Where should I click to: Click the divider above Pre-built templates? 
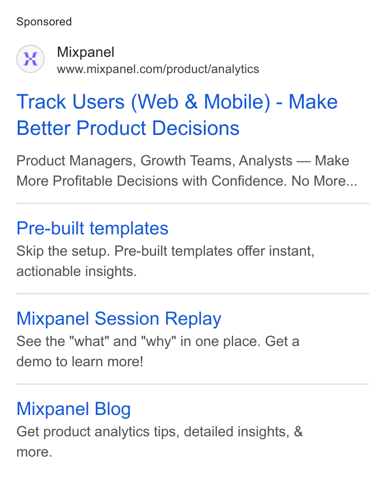192,203
